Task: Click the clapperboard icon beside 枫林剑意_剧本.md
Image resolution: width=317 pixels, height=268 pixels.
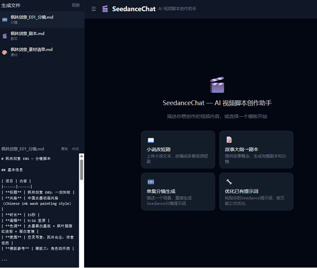Action: coord(5,36)
